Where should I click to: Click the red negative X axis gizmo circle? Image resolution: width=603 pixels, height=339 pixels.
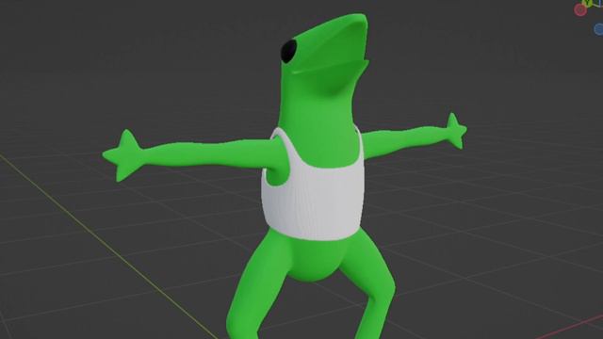(580, 10)
